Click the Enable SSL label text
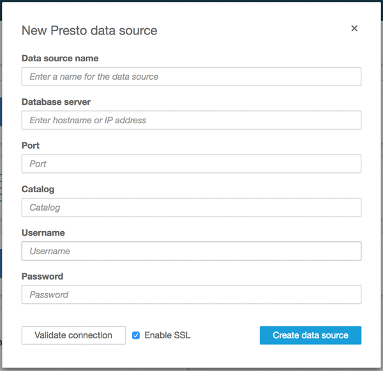383x371 pixels. [167, 335]
